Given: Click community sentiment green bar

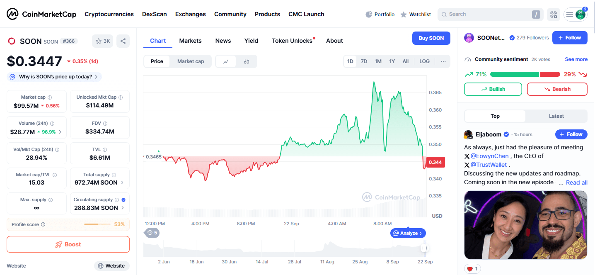Looking at the screenshot, I should coord(515,74).
